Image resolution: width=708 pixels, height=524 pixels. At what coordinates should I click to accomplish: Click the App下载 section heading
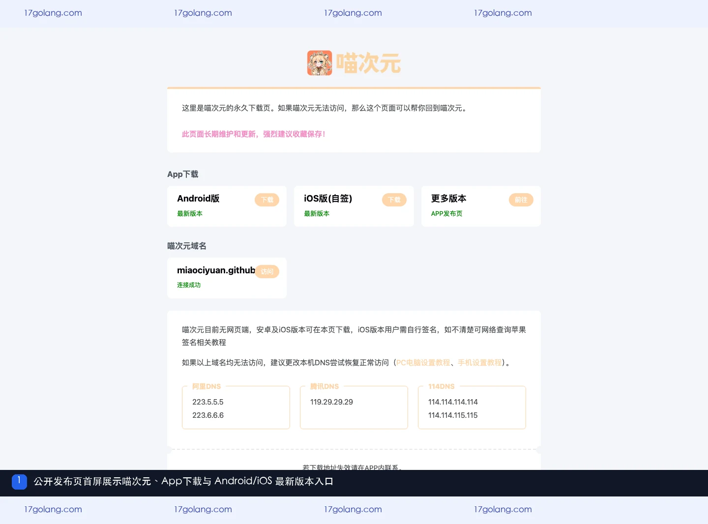point(183,175)
